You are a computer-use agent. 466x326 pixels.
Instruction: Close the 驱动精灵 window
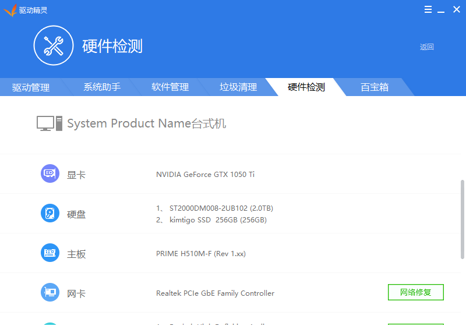coord(457,9)
